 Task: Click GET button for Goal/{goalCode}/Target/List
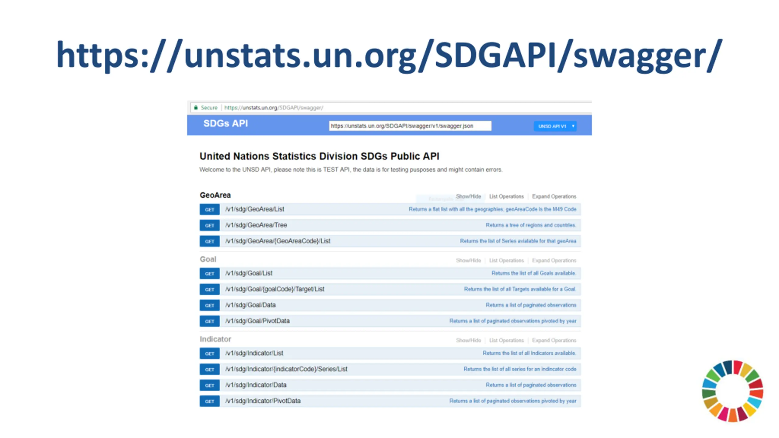pyautogui.click(x=210, y=289)
